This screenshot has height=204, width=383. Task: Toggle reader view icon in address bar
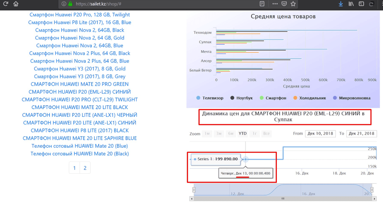point(262,4)
